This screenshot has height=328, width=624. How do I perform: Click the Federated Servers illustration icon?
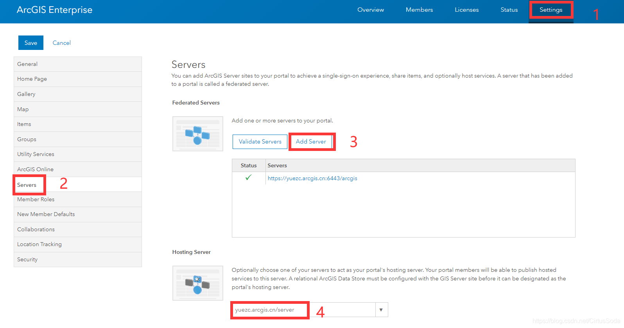point(198,134)
